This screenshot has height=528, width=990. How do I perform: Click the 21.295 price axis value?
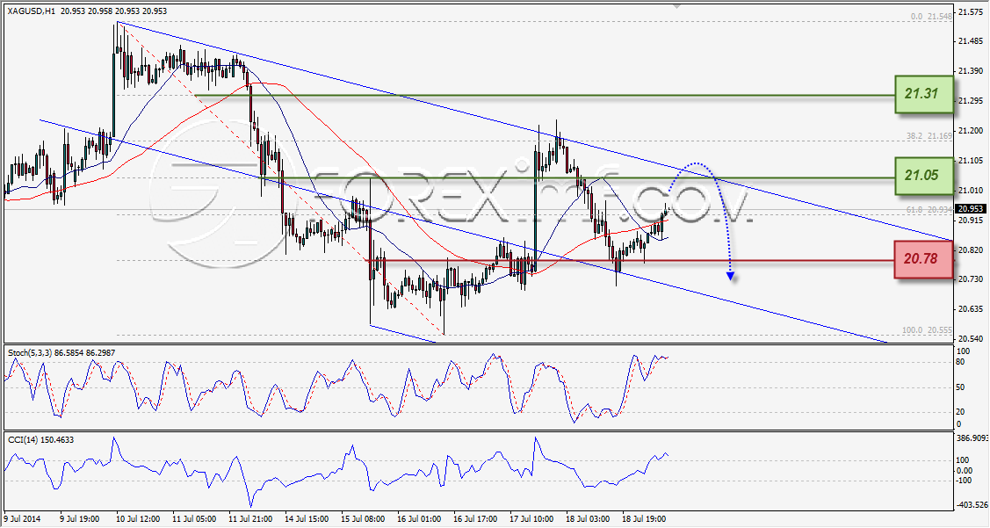click(970, 100)
